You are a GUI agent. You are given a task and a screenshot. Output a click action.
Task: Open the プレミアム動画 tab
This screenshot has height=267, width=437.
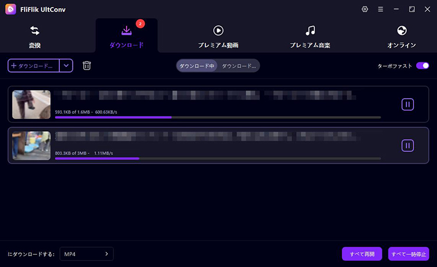[218, 37]
